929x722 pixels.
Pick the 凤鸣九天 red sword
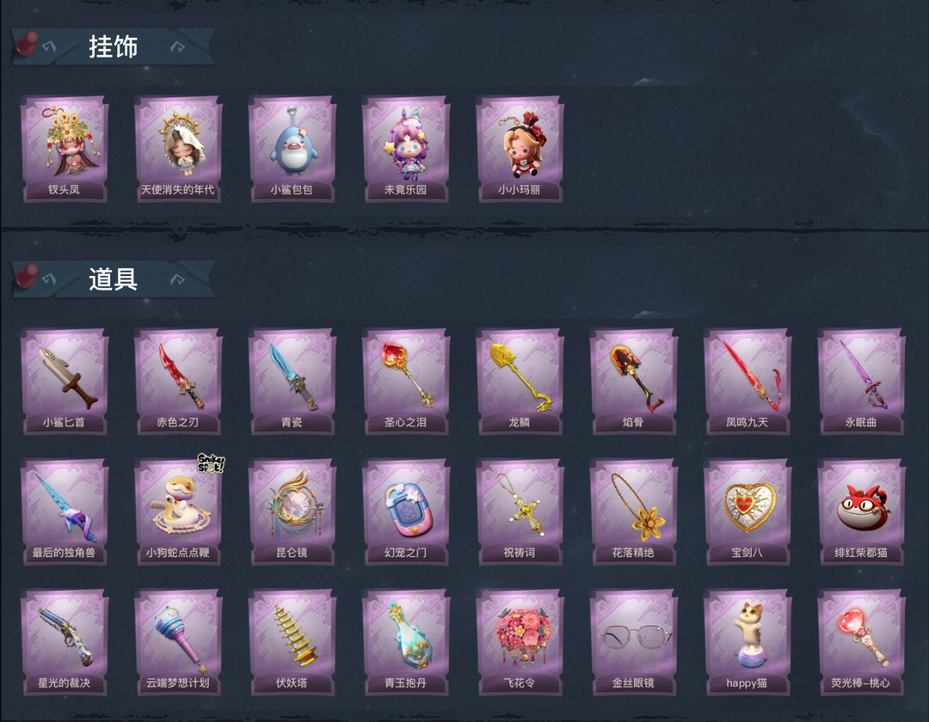[x=747, y=382]
